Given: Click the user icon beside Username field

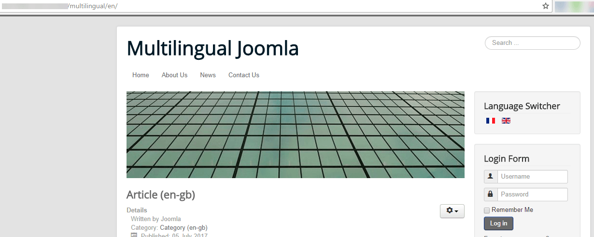Looking at the screenshot, I should (x=491, y=176).
